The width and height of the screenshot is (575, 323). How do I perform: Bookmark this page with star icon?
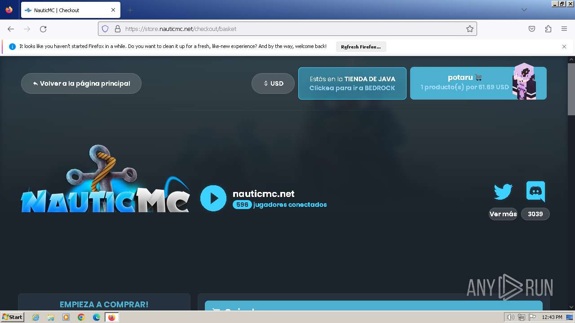coord(470,29)
